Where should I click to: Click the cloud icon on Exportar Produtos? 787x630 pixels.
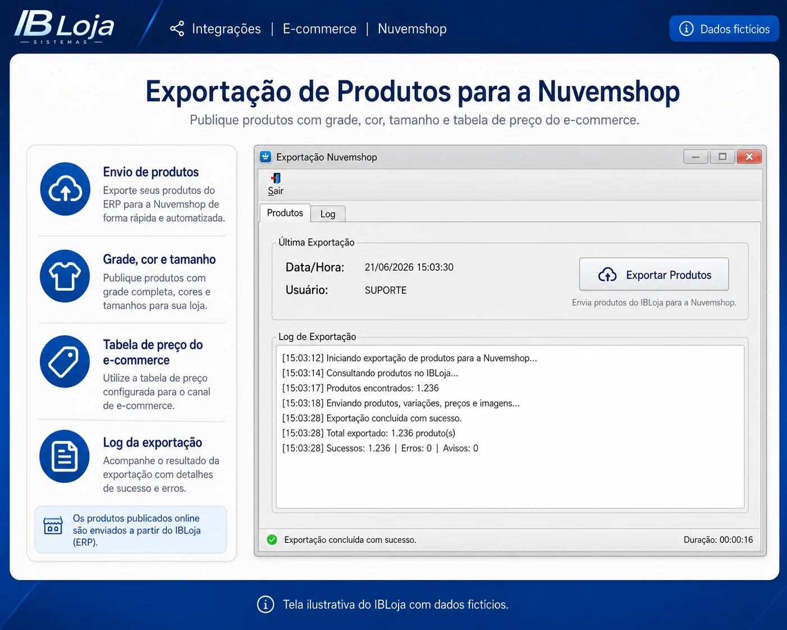coord(607,275)
